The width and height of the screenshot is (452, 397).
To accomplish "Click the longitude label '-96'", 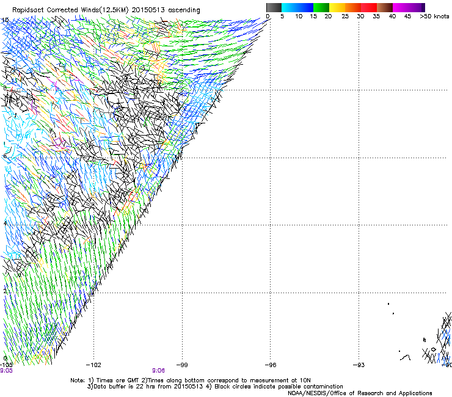I will click(271, 365).
